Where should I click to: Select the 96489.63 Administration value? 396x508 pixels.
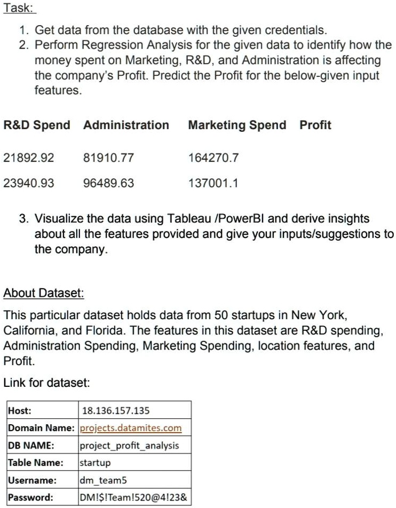(109, 184)
